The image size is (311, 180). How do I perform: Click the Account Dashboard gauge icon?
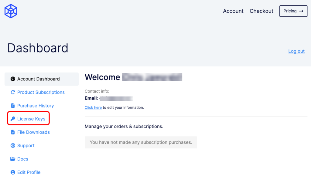(13, 79)
